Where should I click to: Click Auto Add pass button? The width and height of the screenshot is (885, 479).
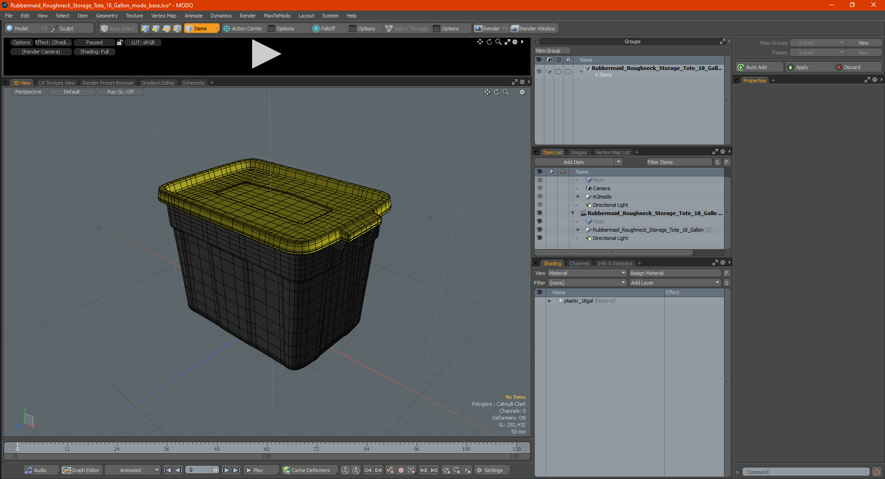759,67
